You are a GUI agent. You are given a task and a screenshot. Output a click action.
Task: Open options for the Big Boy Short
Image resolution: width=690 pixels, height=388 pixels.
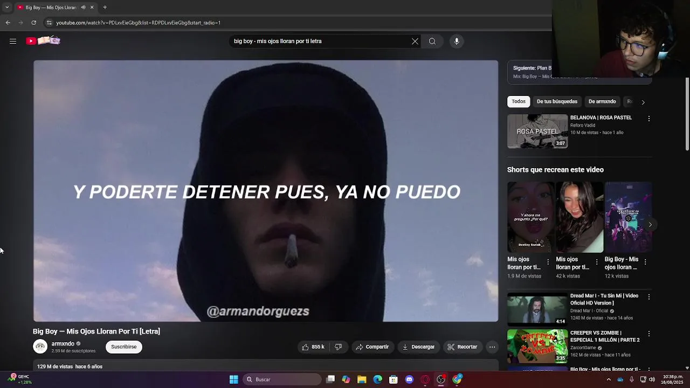coord(645,262)
